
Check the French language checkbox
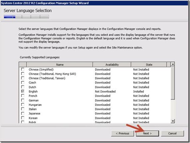coord(23,96)
